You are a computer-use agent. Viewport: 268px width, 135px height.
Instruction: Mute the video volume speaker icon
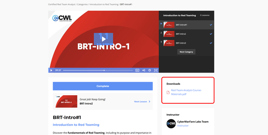pyautogui.click(x=144, y=70)
